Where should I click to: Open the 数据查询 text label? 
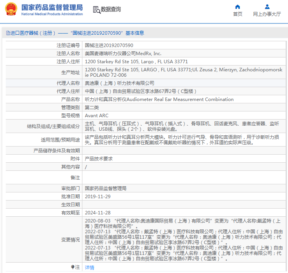(111, 9)
